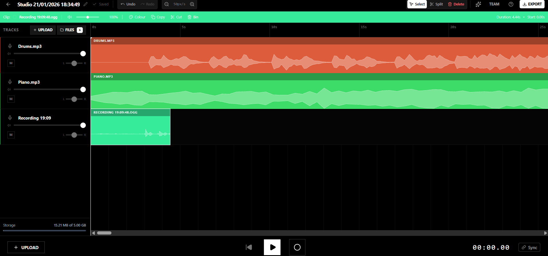The height and width of the screenshot is (256, 548).
Task: Arm the Drums.mp3 microphone icon
Action: tap(10, 46)
